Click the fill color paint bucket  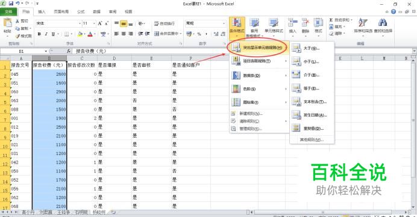(80, 34)
